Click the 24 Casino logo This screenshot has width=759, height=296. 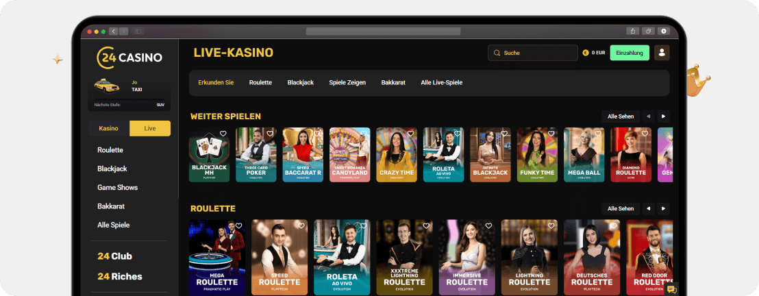[x=129, y=57]
